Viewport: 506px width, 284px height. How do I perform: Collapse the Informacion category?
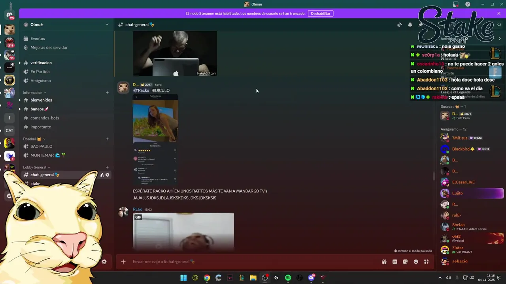click(34, 93)
